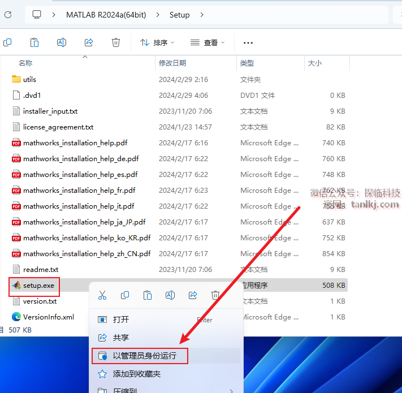Click the Cut scissors icon in context menu

click(x=102, y=295)
